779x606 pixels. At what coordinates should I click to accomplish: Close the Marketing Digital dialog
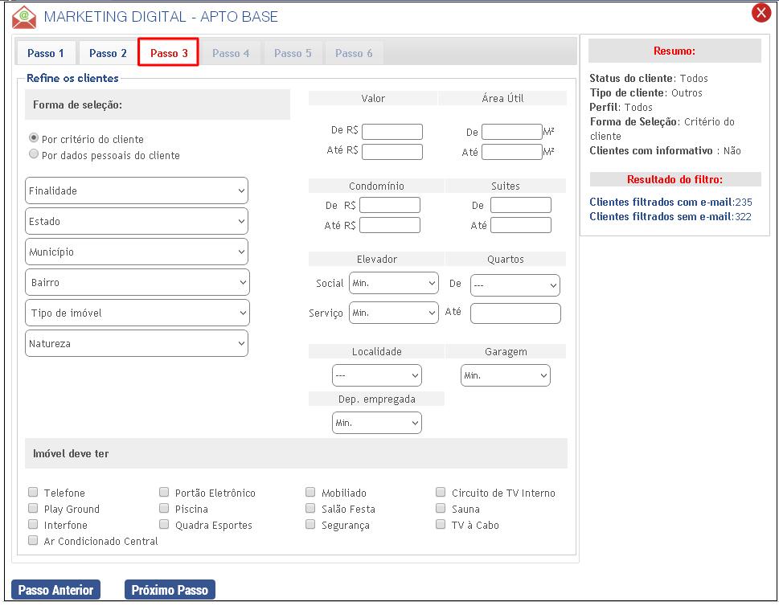point(761,13)
